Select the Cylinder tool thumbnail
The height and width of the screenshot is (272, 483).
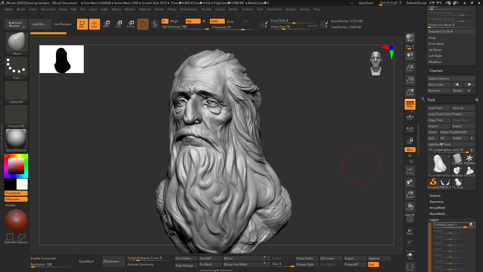click(x=457, y=159)
